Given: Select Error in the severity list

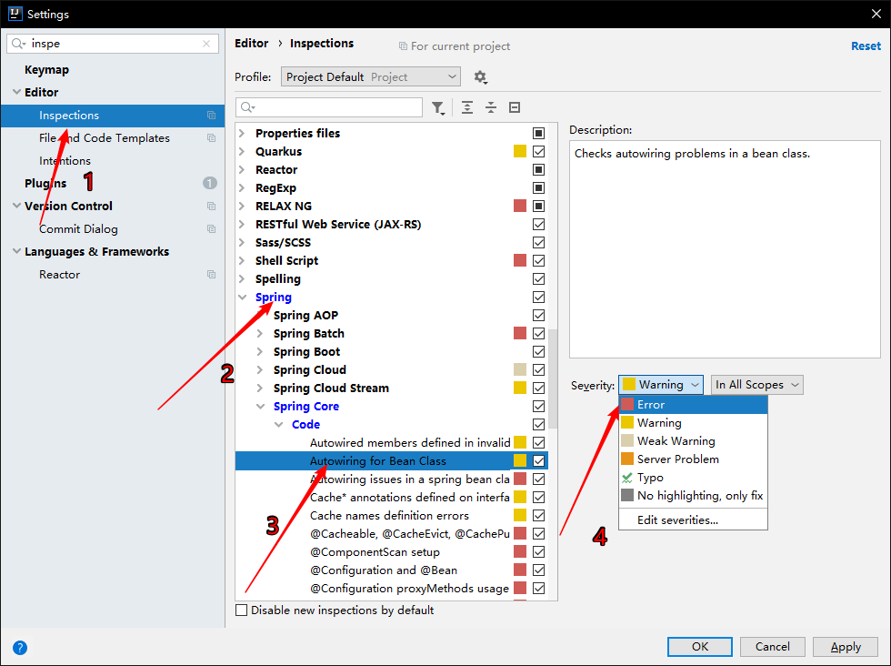Looking at the screenshot, I should [693, 404].
